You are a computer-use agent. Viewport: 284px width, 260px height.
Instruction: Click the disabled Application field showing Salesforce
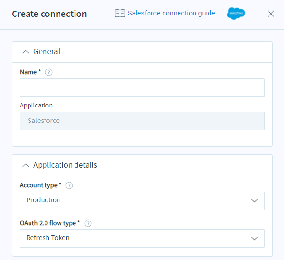tap(142, 121)
